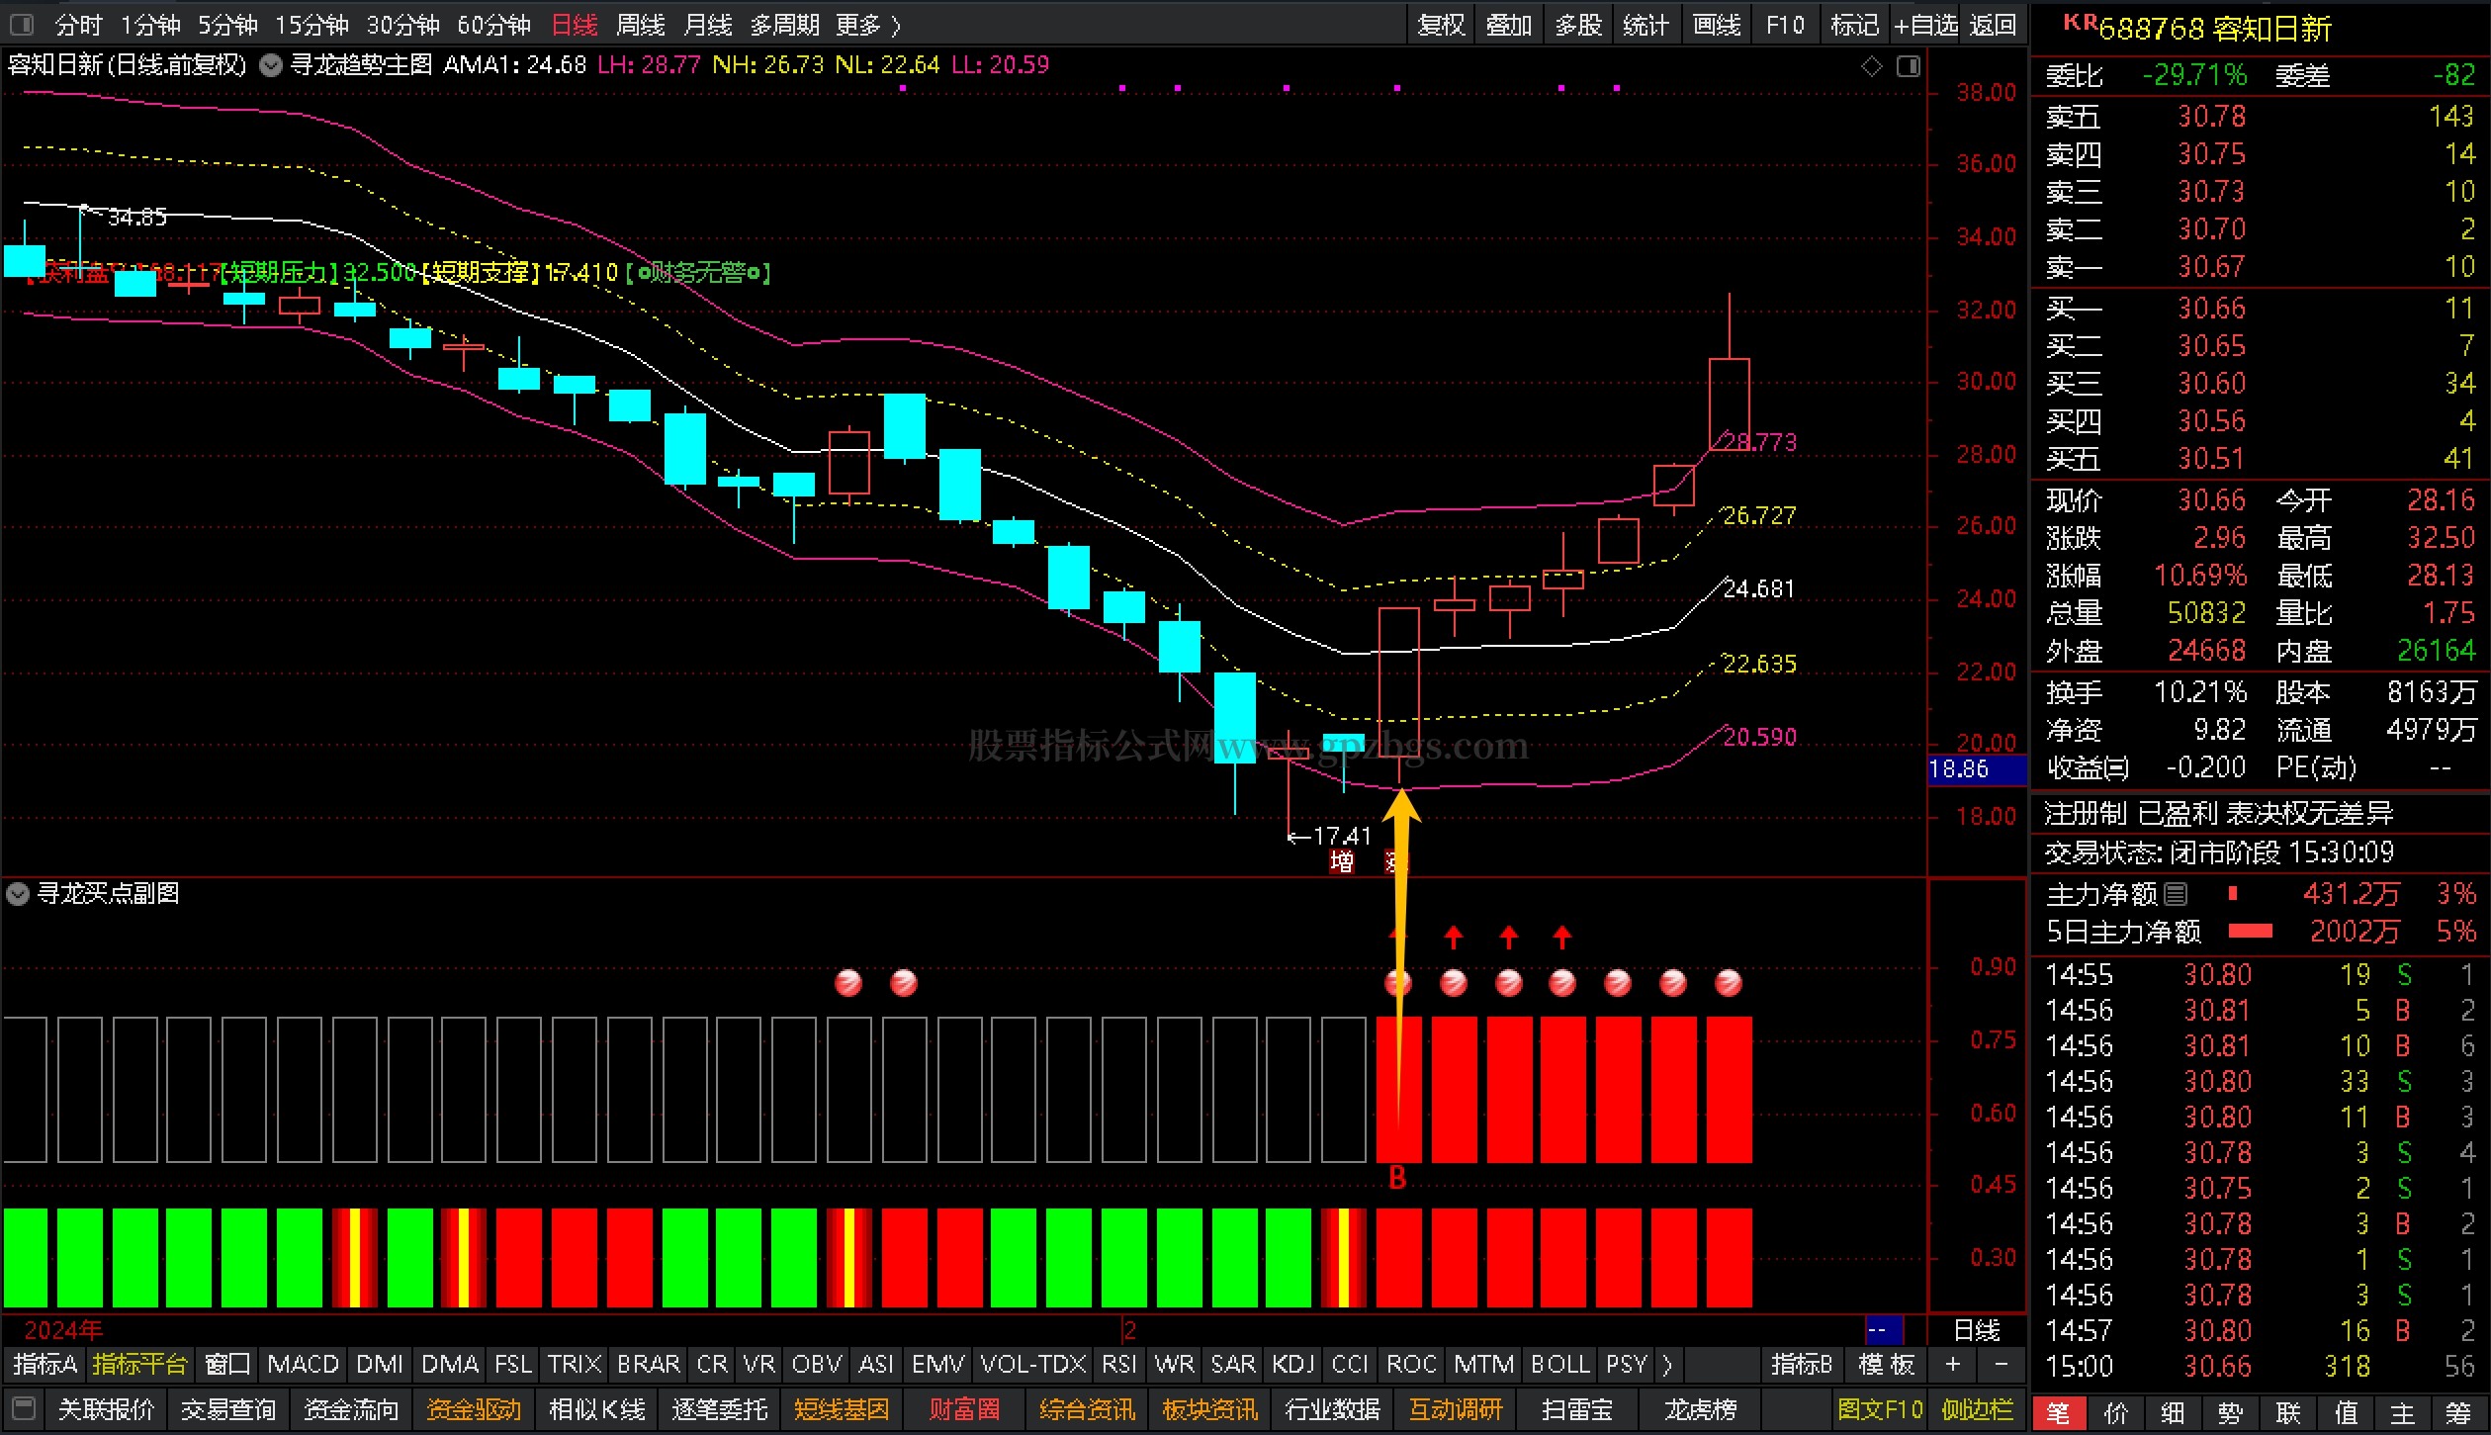Click the plus button to add indicator window
The width and height of the screenshot is (2491, 1435).
point(1953,1364)
